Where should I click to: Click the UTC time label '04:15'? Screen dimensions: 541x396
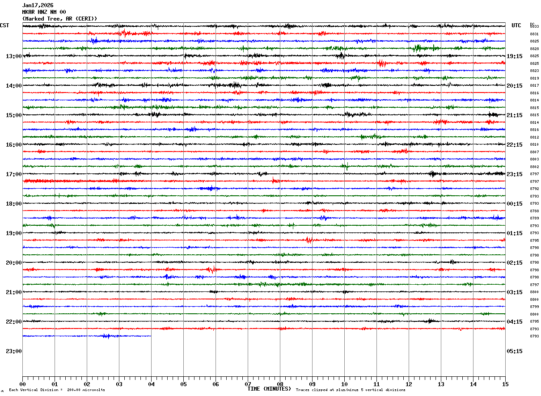[515, 322]
